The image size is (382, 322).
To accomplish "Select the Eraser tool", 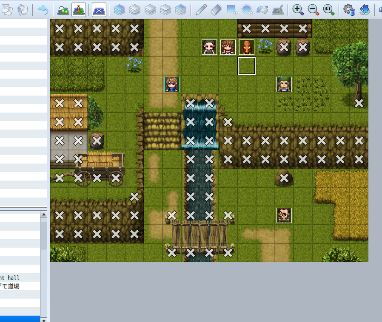I will click(x=217, y=10).
